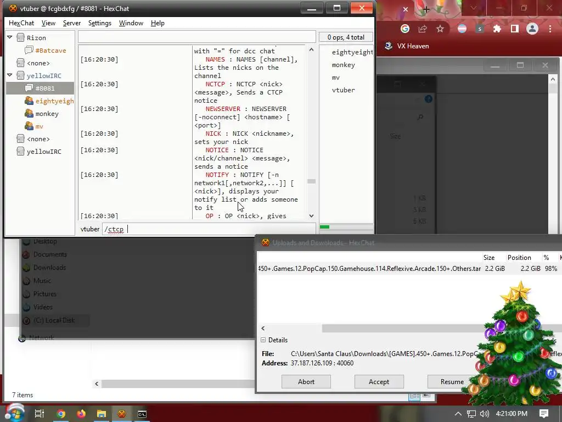562x422 pixels.
Task: Click the mv user dialog icon
Action: [x=29, y=126]
